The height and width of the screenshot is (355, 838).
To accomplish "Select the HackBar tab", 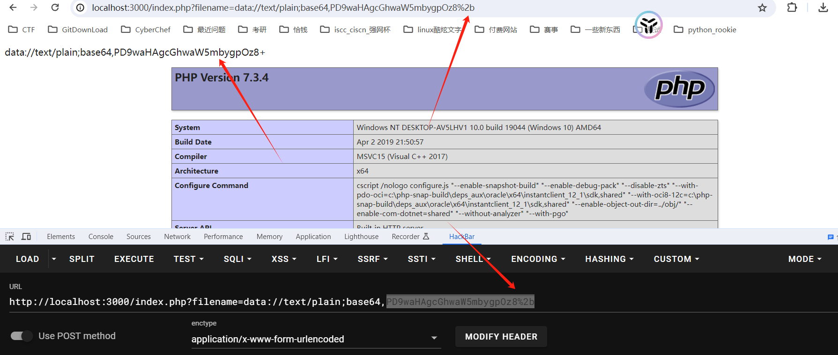I will [462, 237].
